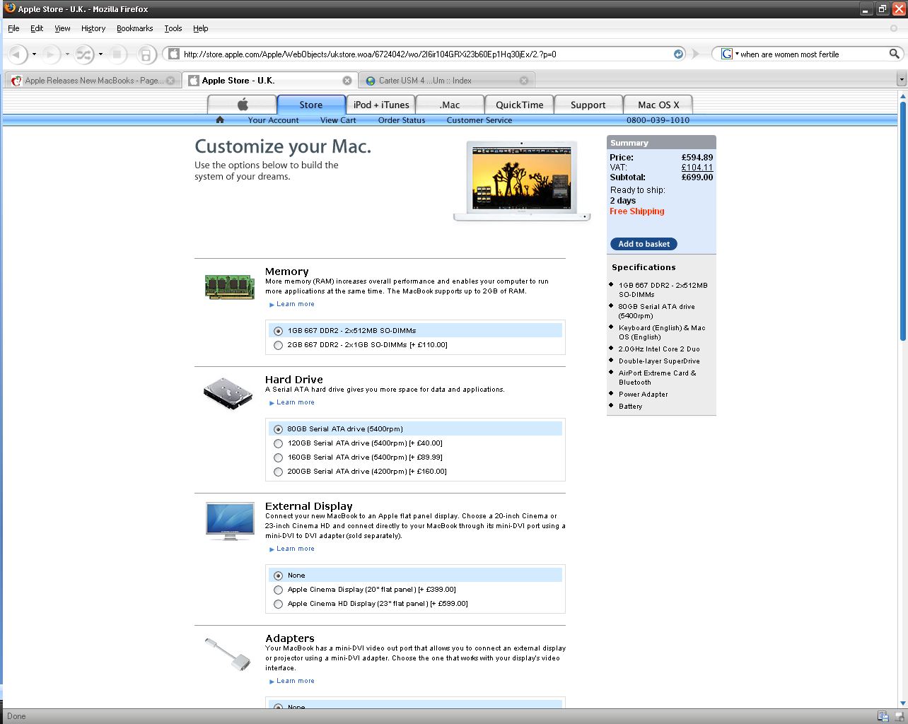Open the Support site tab
This screenshot has height=724, width=908.
(x=588, y=105)
